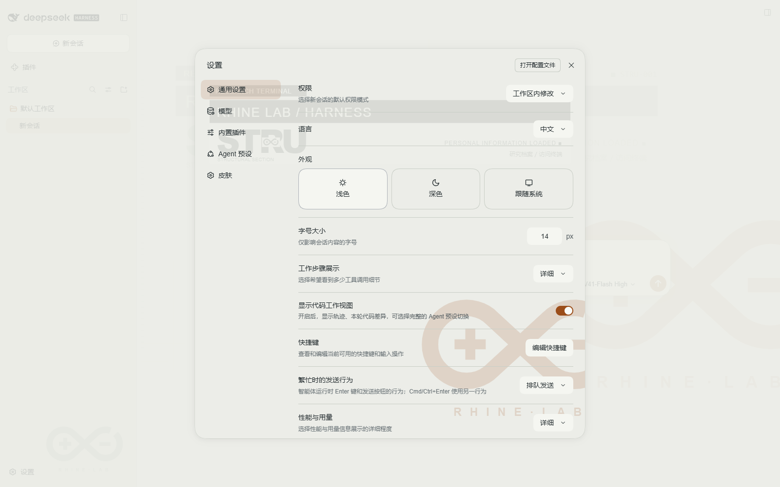
Task: Click the font size field showing 14
Action: pos(545,236)
